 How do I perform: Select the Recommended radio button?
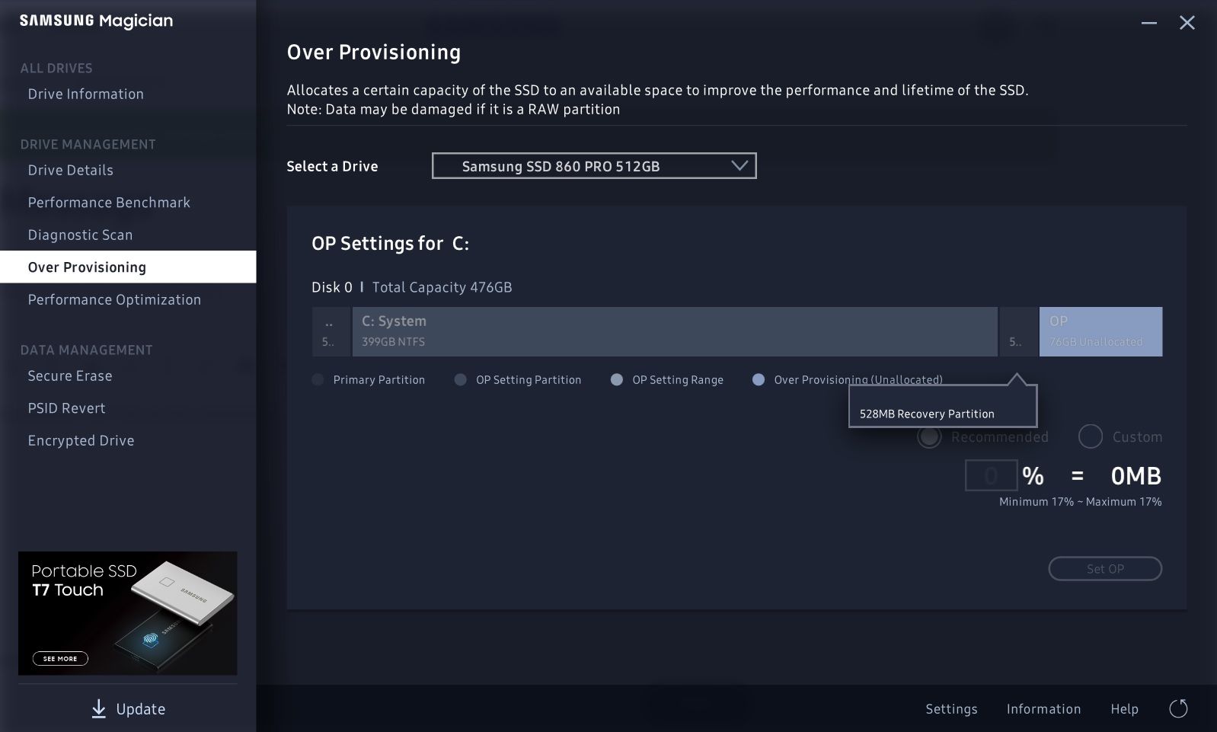(x=929, y=437)
